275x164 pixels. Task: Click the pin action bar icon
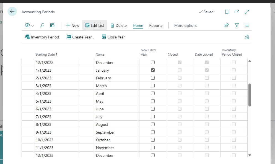click(247, 37)
